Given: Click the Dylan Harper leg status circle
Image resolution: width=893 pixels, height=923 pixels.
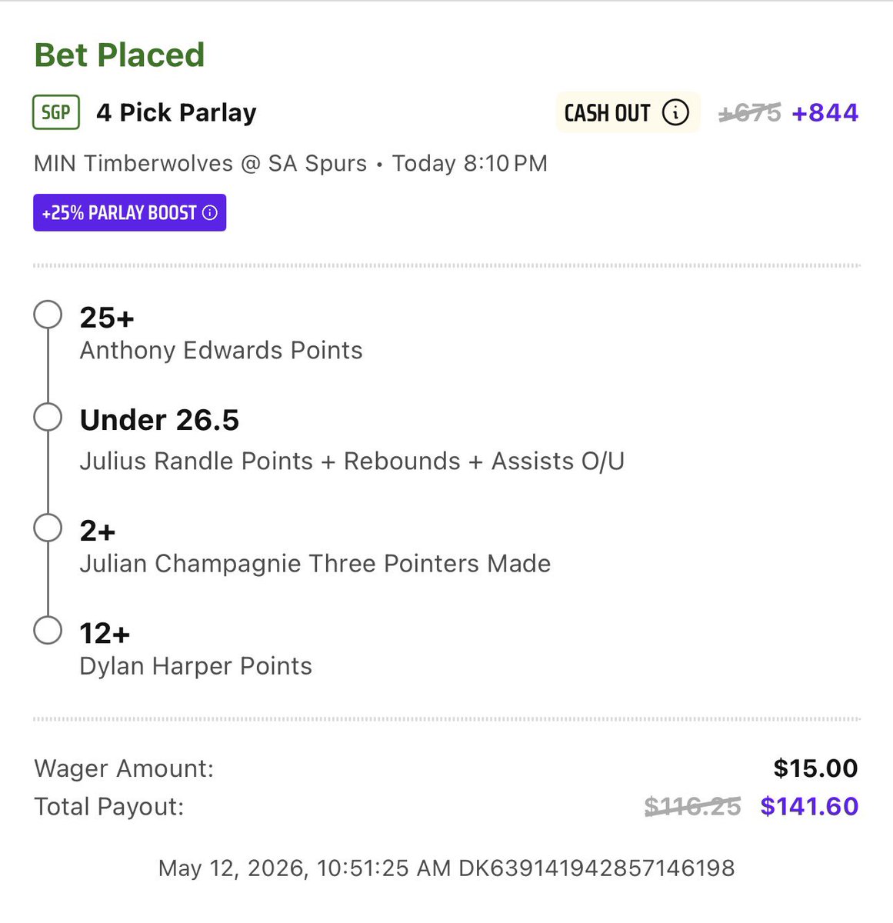Looking at the screenshot, I should [48, 630].
